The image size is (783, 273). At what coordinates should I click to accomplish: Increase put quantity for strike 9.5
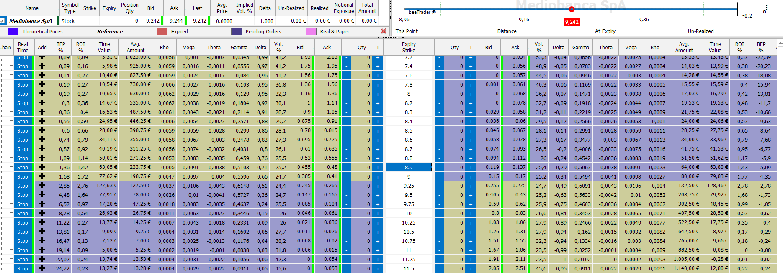click(x=471, y=195)
